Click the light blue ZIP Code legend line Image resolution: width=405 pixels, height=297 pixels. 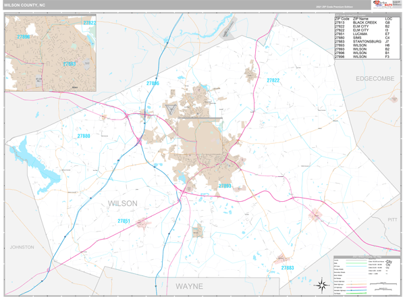coord(356,266)
